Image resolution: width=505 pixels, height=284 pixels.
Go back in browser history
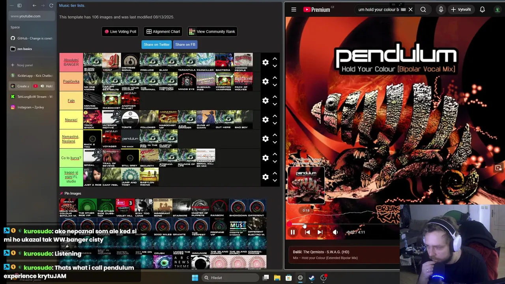coord(34,6)
